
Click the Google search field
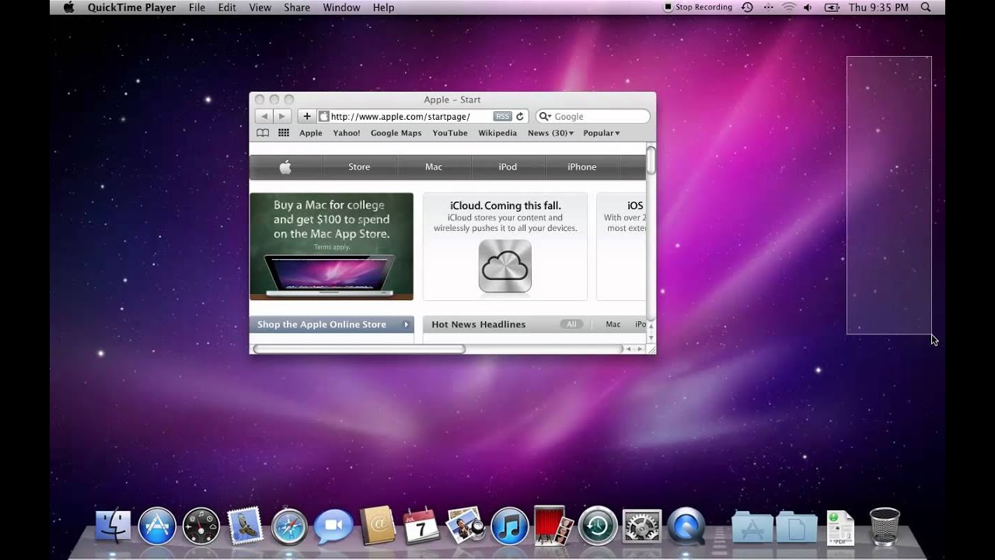[592, 117]
